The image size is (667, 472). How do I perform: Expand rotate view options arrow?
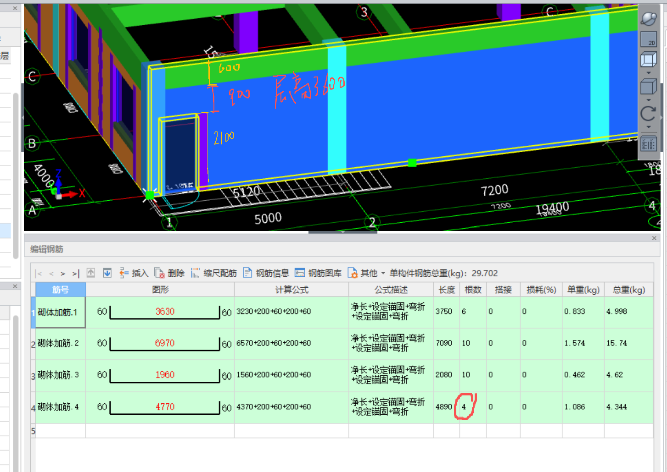click(x=648, y=127)
